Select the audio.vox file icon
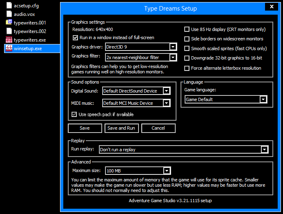Screen dimensions: 283x214 (x=9, y=14)
